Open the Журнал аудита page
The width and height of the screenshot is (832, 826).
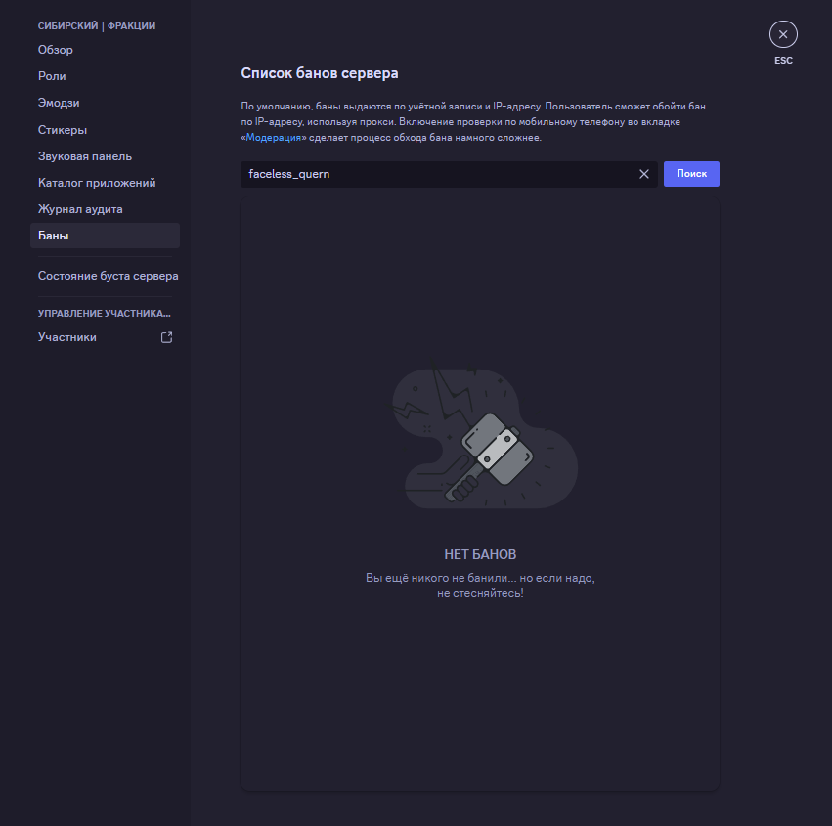[80, 209]
